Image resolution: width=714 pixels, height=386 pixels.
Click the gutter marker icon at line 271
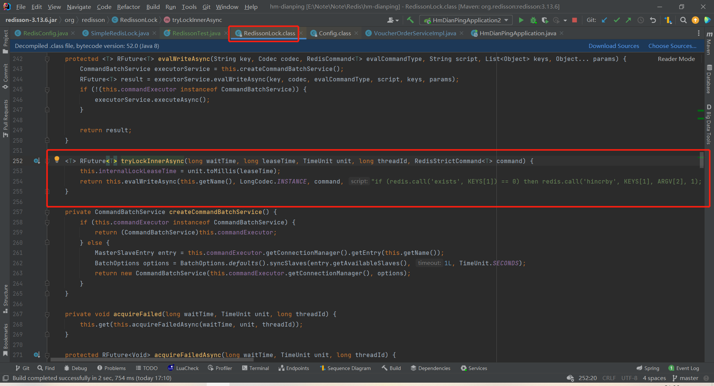[x=37, y=355]
